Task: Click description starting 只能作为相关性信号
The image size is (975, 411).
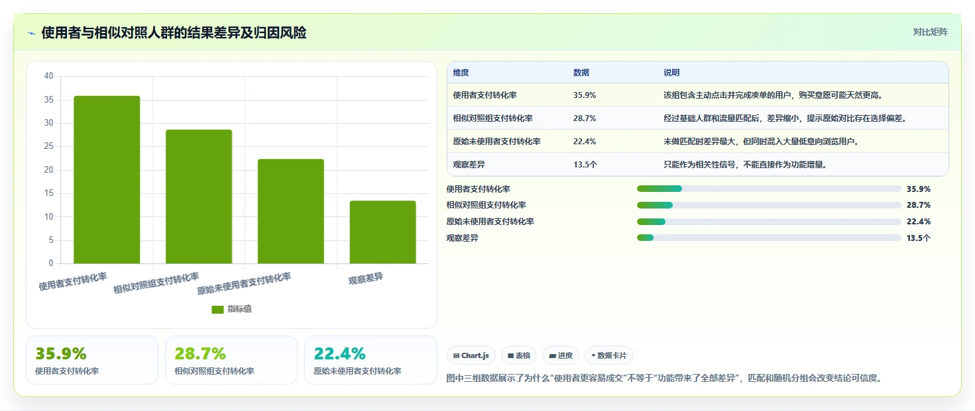Action: (x=745, y=165)
